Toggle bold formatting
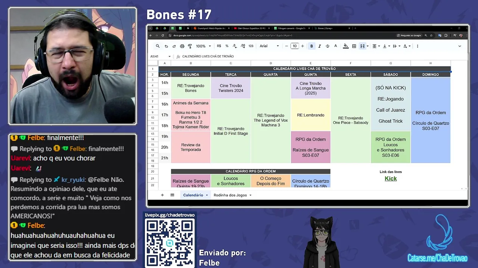 311,46
